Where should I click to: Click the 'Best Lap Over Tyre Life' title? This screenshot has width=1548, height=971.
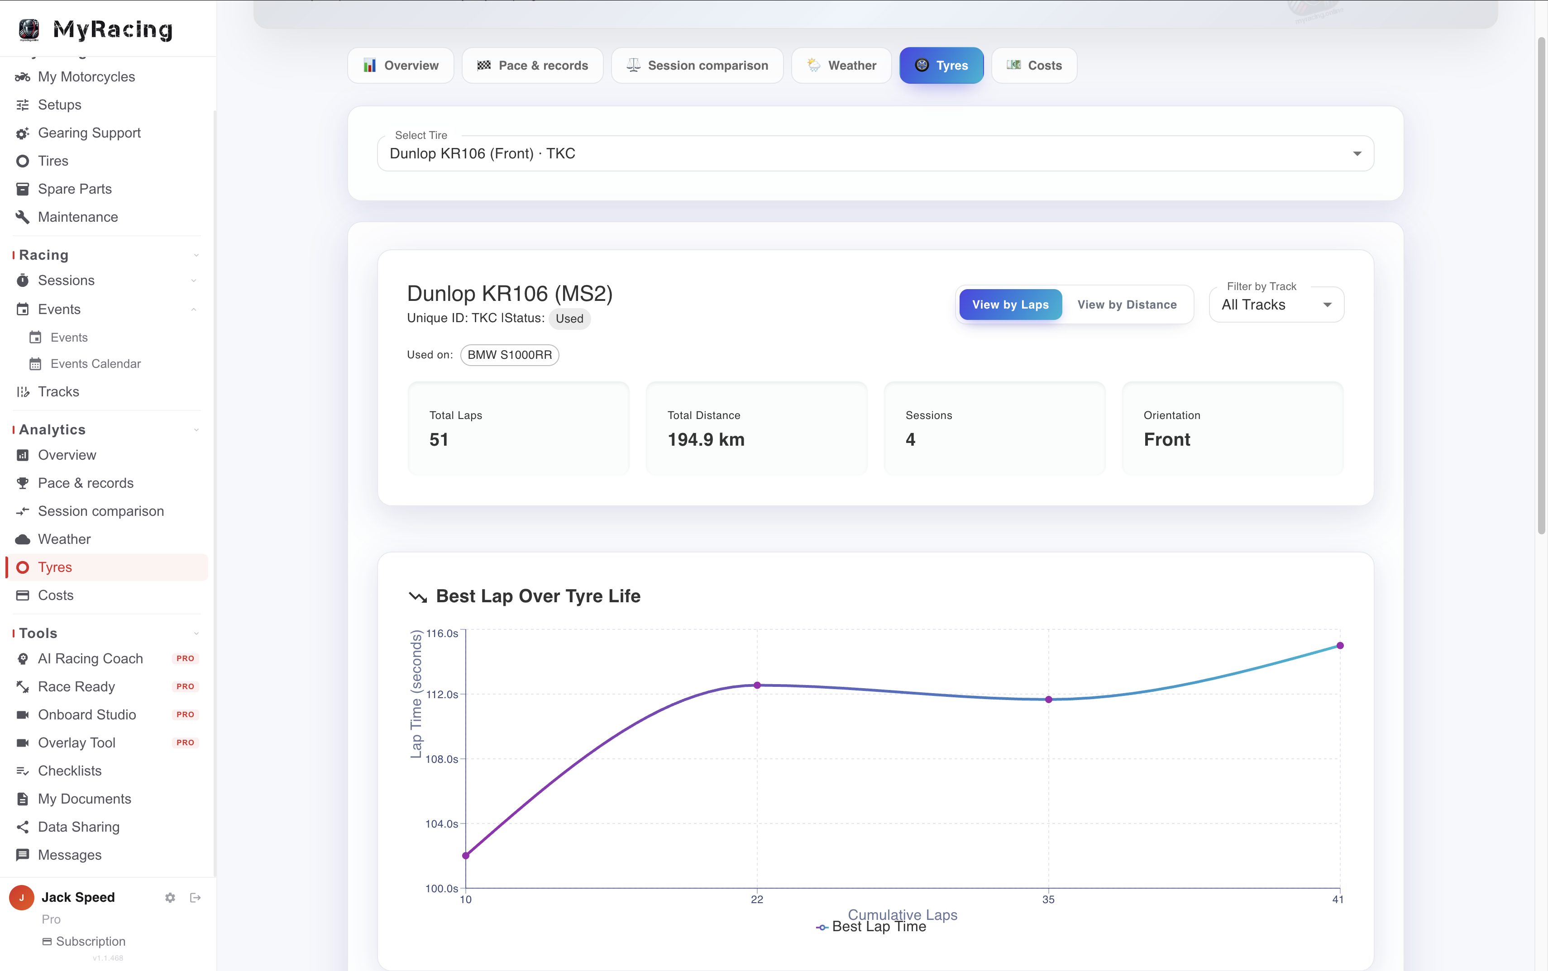538,596
